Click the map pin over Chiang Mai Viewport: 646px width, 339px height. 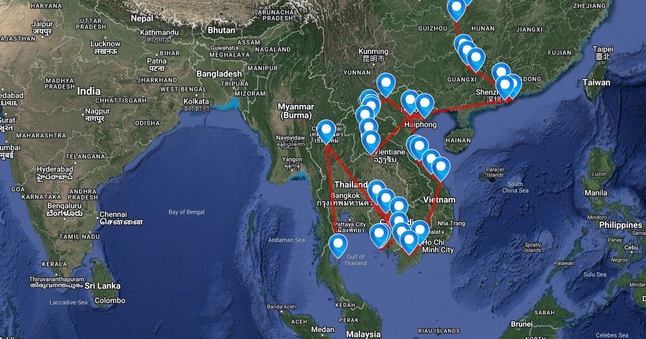click(326, 131)
